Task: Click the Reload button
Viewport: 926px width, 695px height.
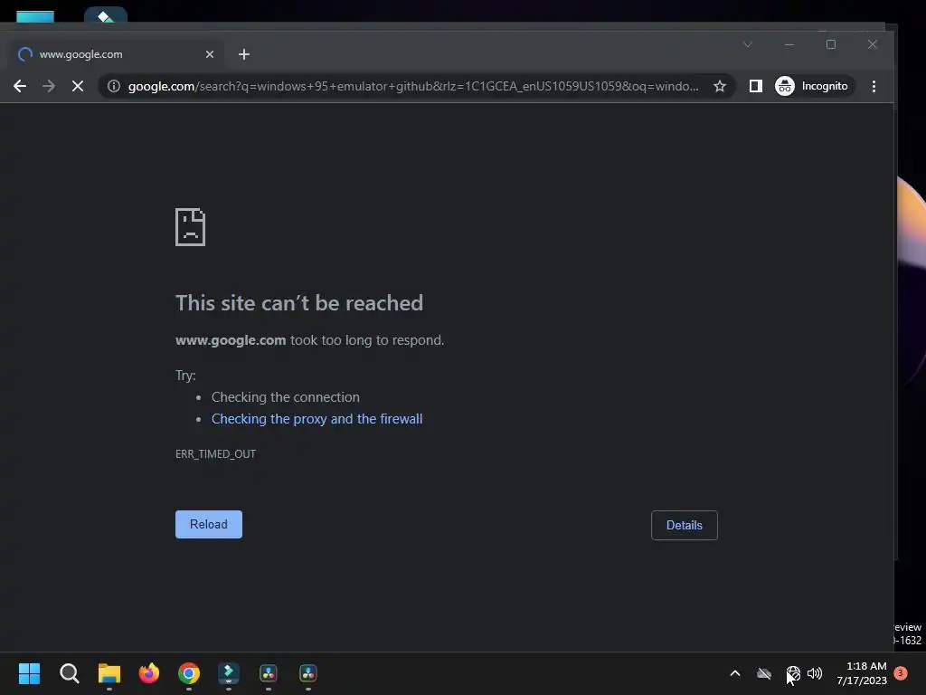Action: [x=209, y=524]
